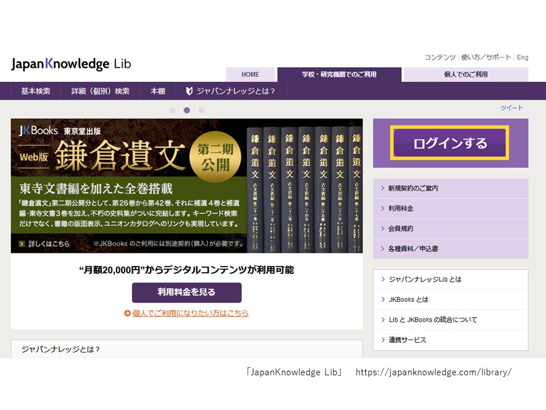Screen dimensions: 546x410
Task: Click the ログインする button
Action: tap(450, 143)
